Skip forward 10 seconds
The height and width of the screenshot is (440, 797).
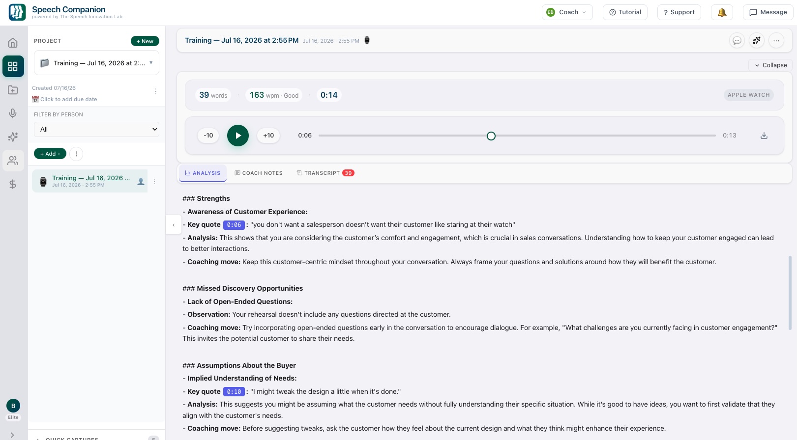point(268,136)
